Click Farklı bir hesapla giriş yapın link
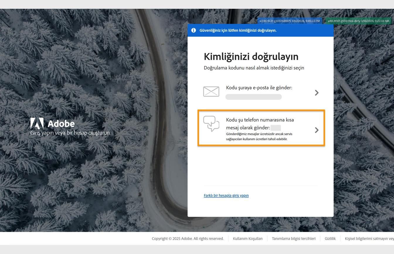Image resolution: width=394 pixels, height=254 pixels. 226,195
